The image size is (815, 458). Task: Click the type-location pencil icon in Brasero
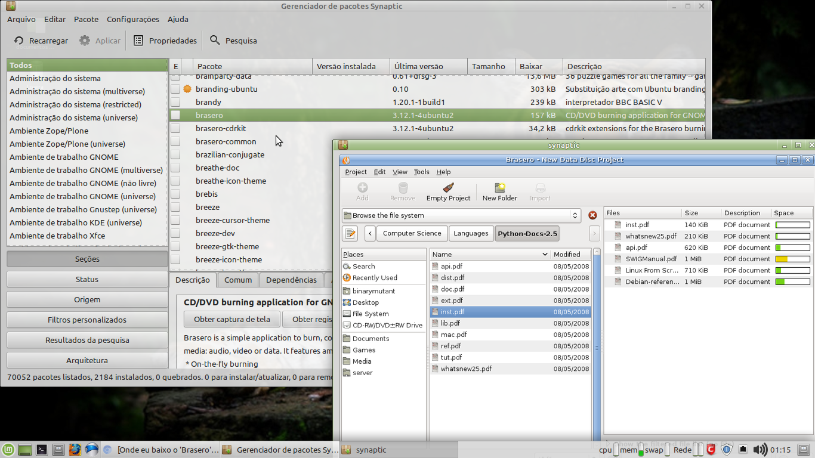[x=350, y=233]
